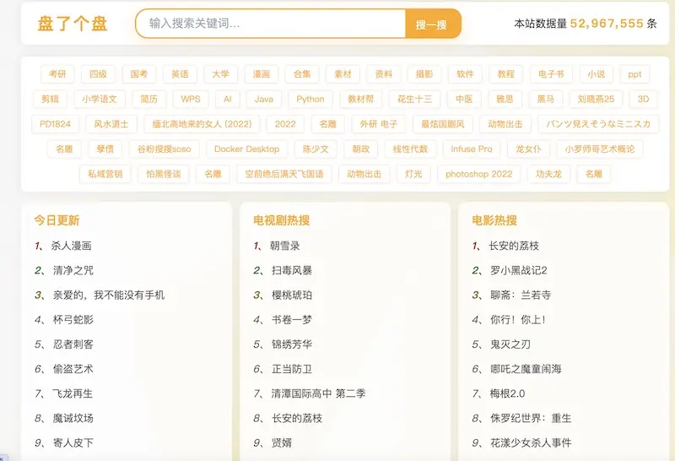
Task: Click the search keyword input field
Action: point(270,24)
